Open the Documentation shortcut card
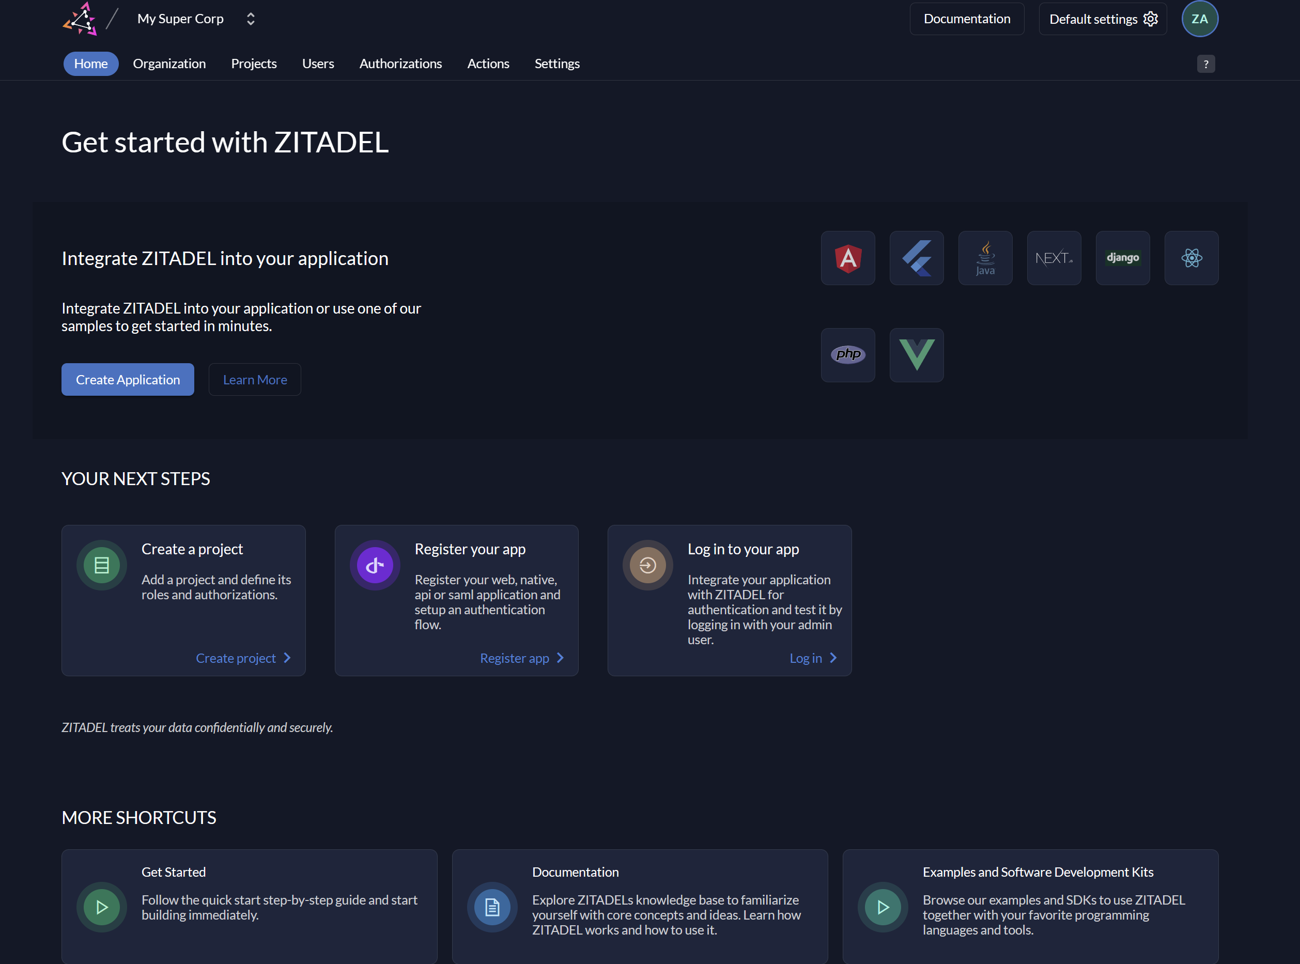The width and height of the screenshot is (1300, 964). (x=640, y=906)
